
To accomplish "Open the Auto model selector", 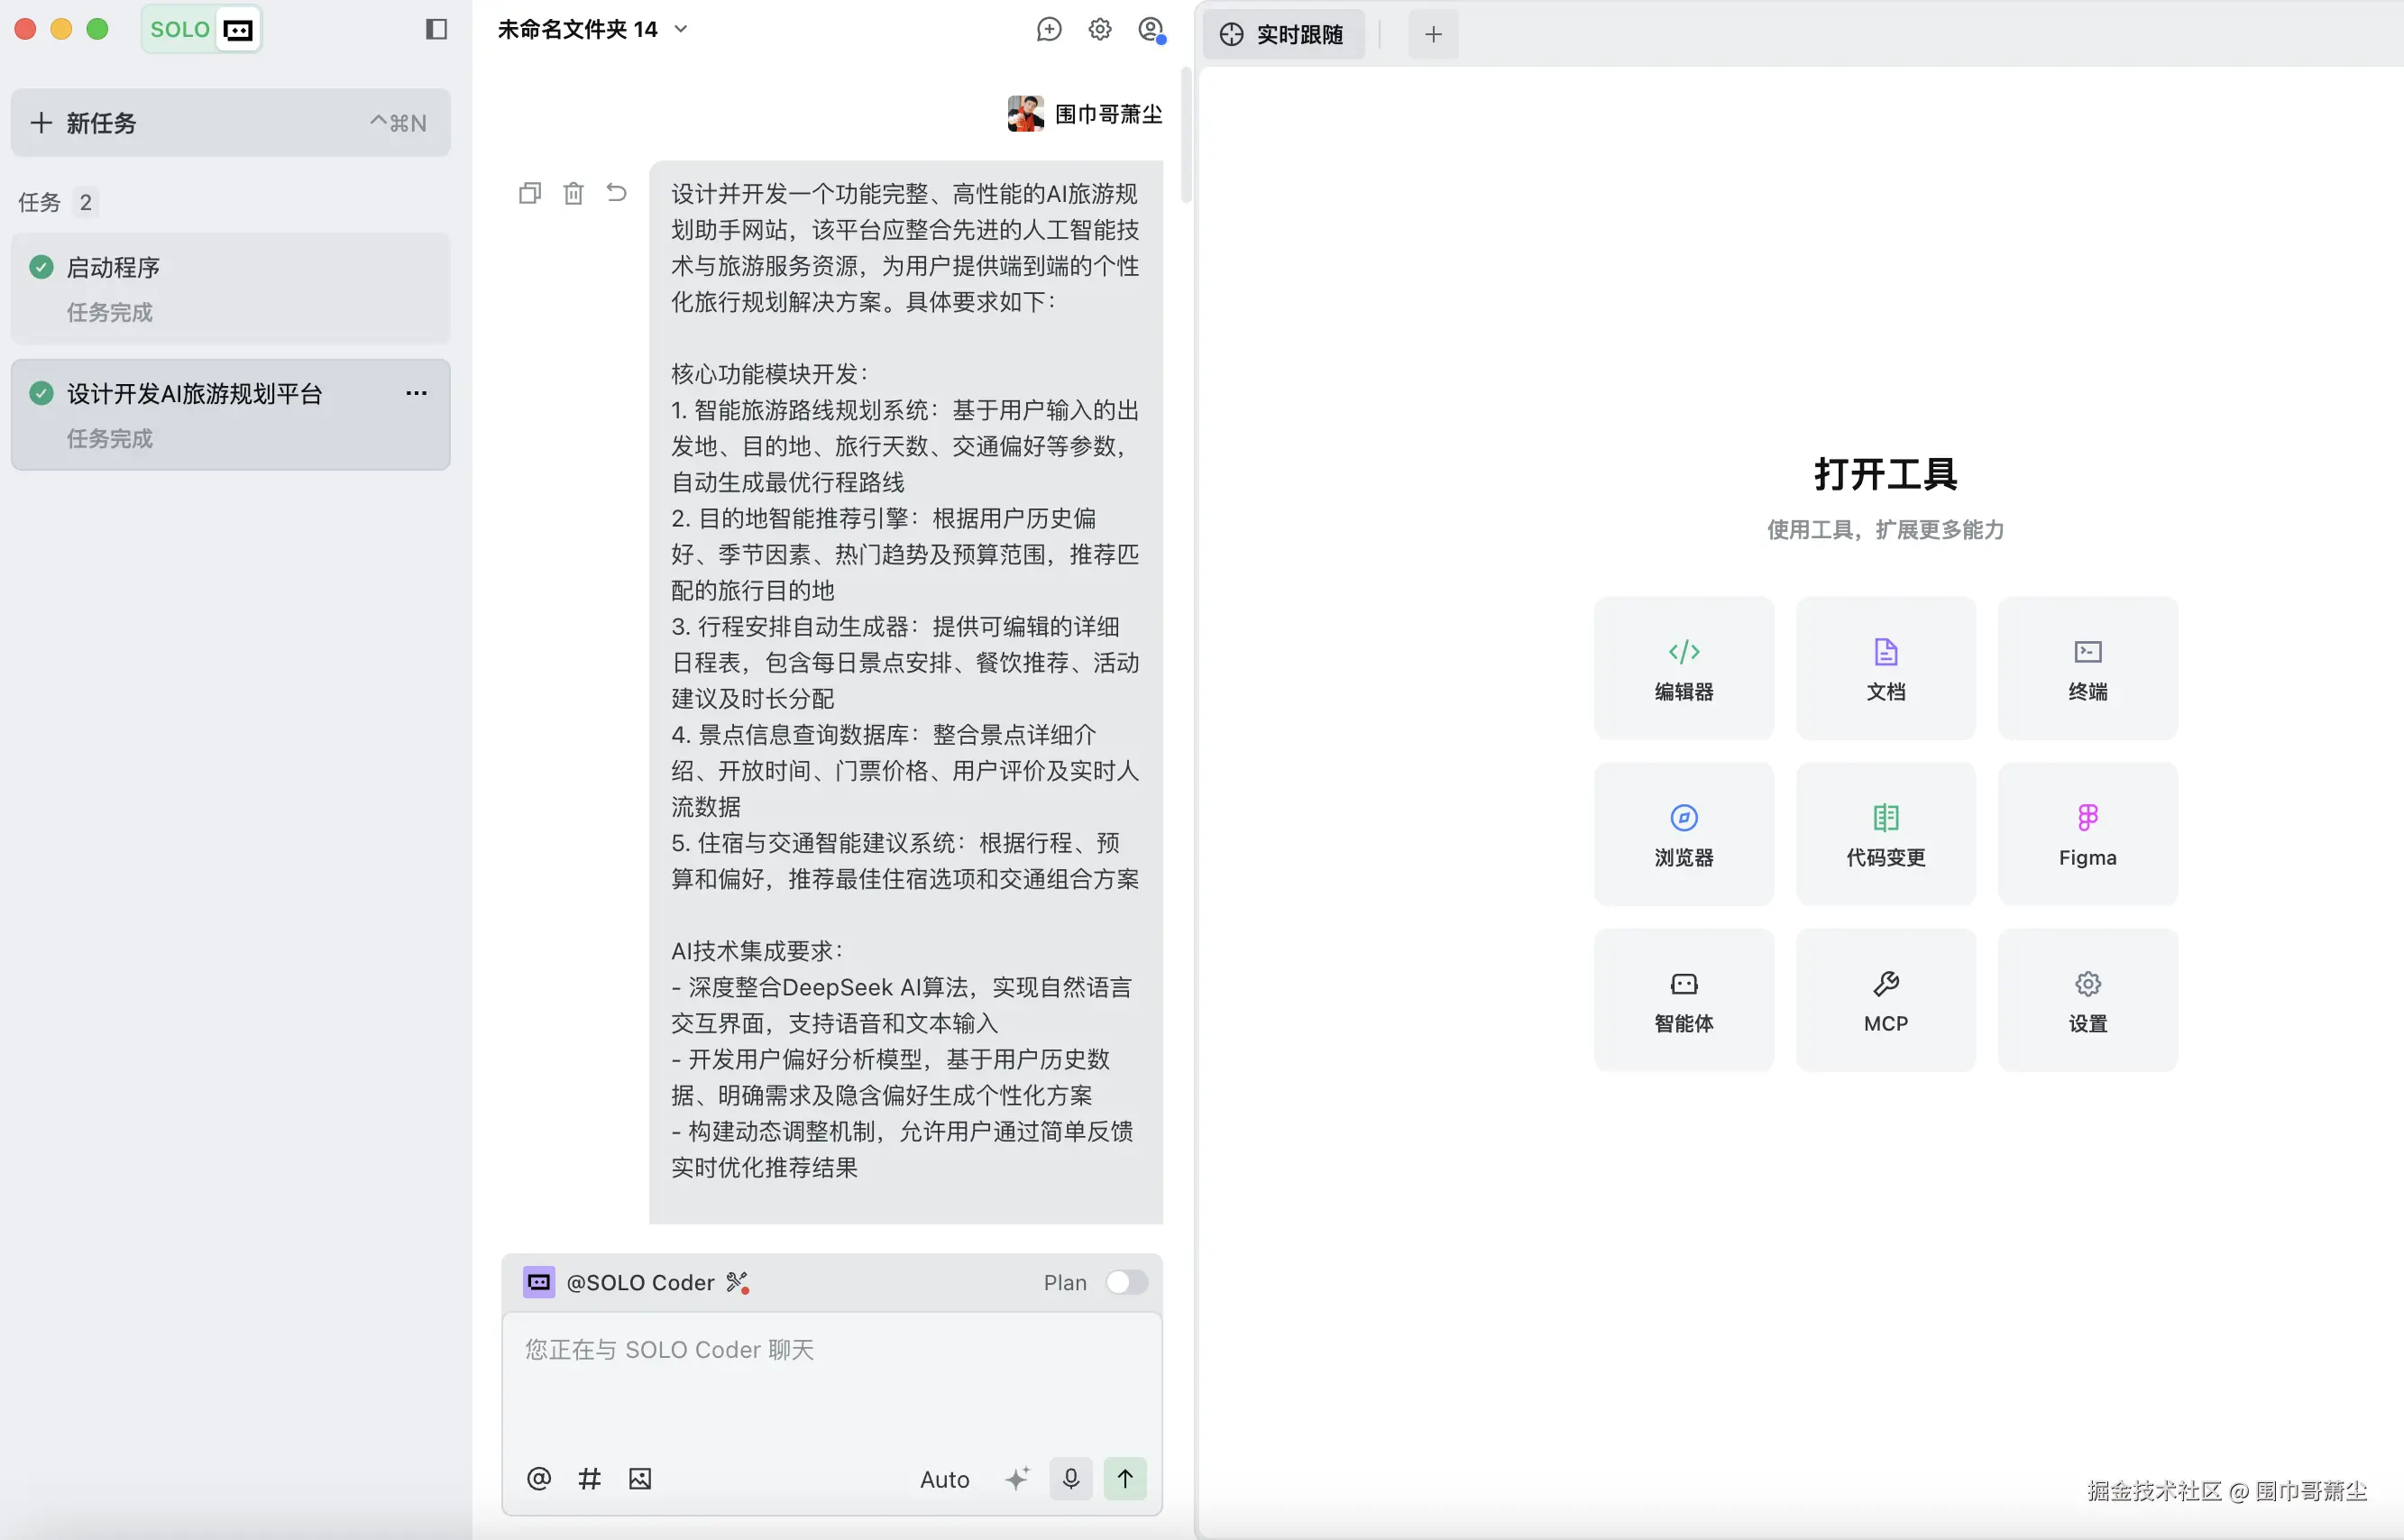I will point(944,1478).
